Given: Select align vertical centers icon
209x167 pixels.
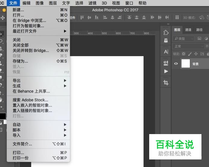Looking at the screenshot, I should tap(89, 17).
